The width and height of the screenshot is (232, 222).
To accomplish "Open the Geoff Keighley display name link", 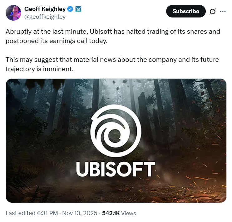I will point(45,9).
